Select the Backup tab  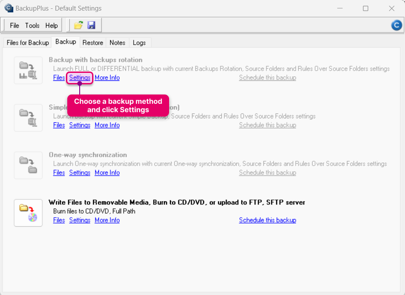(x=66, y=42)
